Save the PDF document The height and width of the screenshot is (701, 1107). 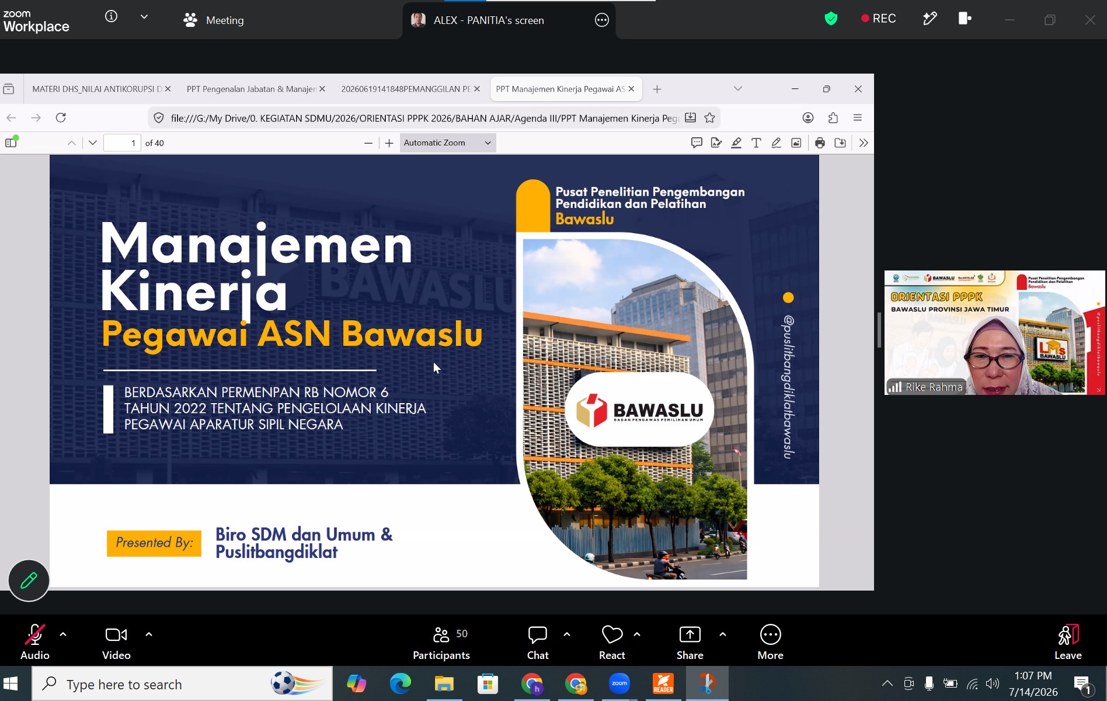pos(840,143)
